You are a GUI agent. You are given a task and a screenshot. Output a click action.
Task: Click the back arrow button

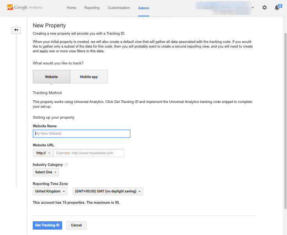pyautogui.click(x=16, y=30)
